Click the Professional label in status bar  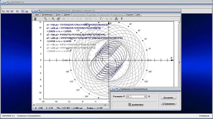[204, 116]
